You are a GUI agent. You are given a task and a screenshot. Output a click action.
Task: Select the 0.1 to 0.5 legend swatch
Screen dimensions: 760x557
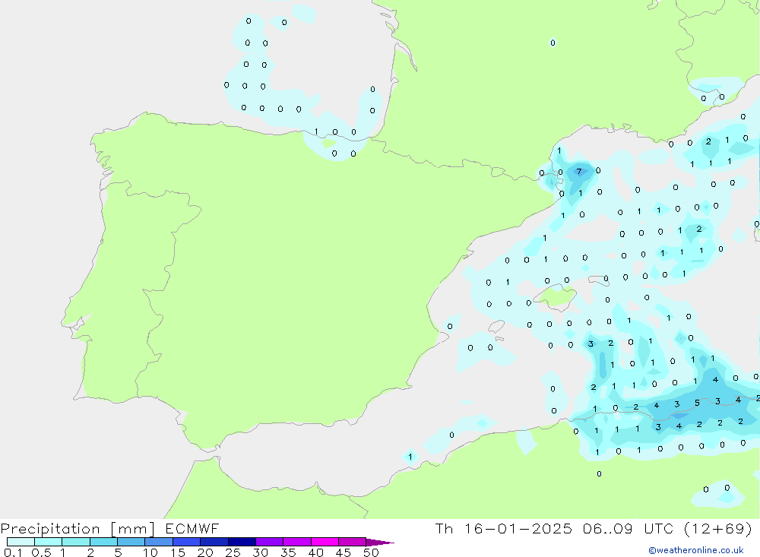(21, 542)
